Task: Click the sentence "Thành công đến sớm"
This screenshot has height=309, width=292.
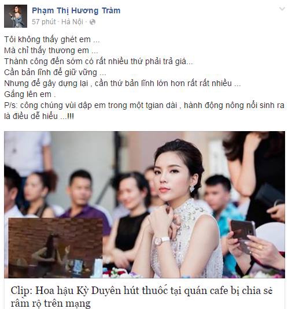Action: pyautogui.click(x=99, y=61)
